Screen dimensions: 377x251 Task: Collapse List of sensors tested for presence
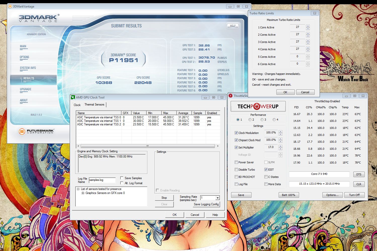coord(78,189)
